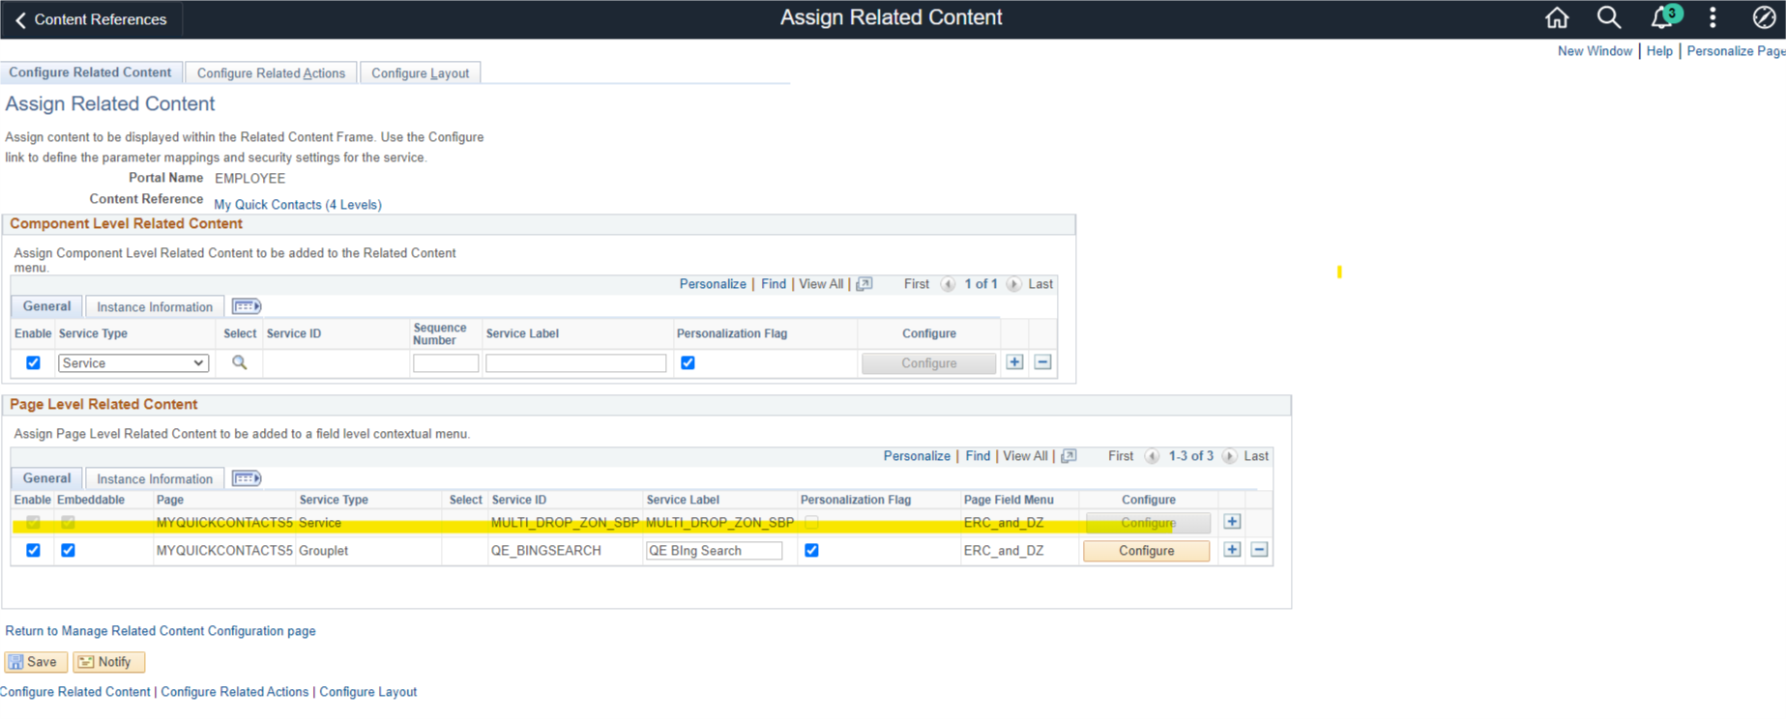Open the global Search magnifier icon
Image resolution: width=1786 pixels, height=719 pixels.
click(1609, 17)
